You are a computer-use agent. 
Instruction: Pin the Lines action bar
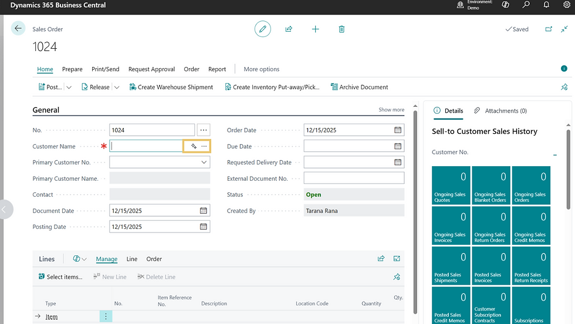tap(397, 276)
